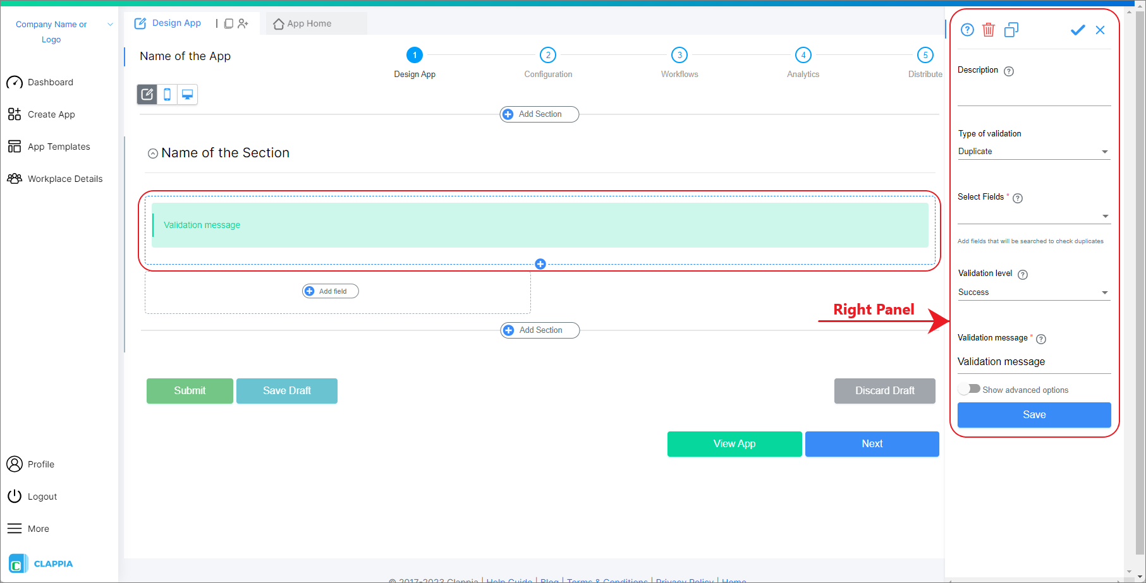Select the edit mode pencil icon
The width and height of the screenshot is (1146, 583).
(147, 94)
